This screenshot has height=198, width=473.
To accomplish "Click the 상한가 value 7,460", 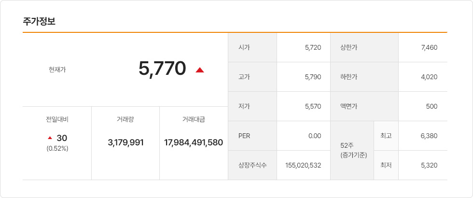I will coord(429,47).
